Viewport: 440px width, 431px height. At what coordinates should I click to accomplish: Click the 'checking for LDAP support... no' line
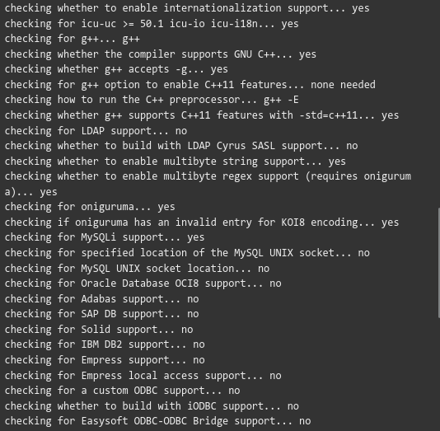click(96, 131)
